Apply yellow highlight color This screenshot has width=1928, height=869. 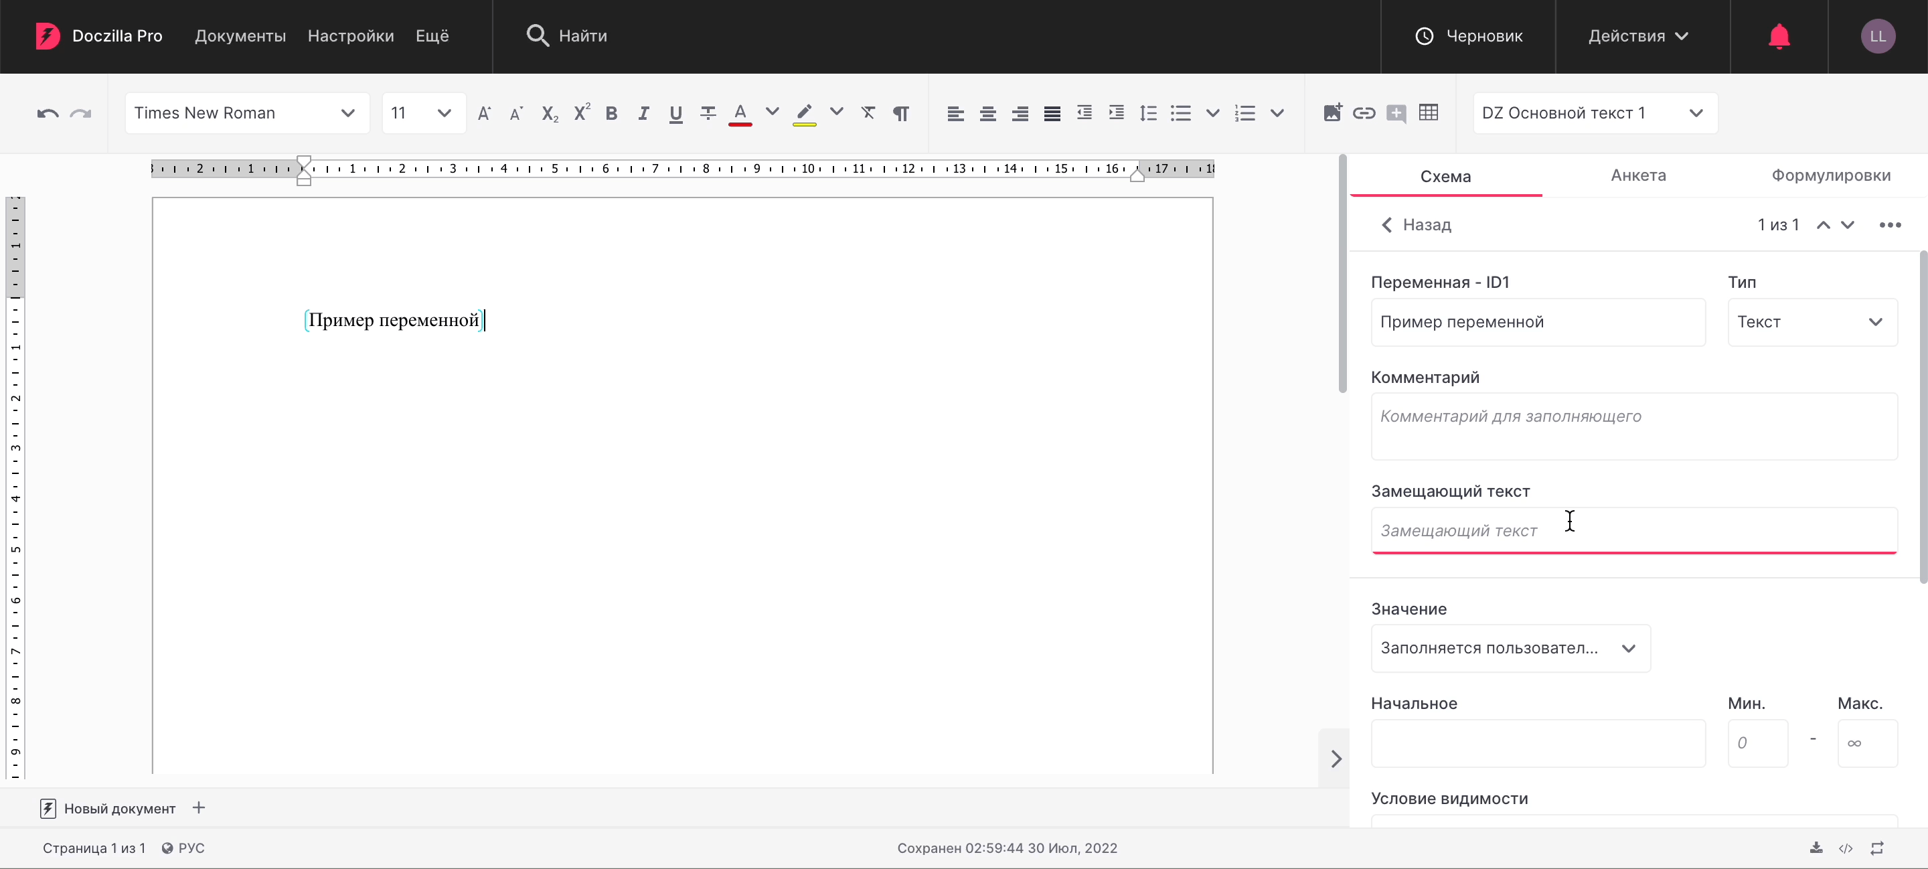tap(805, 114)
